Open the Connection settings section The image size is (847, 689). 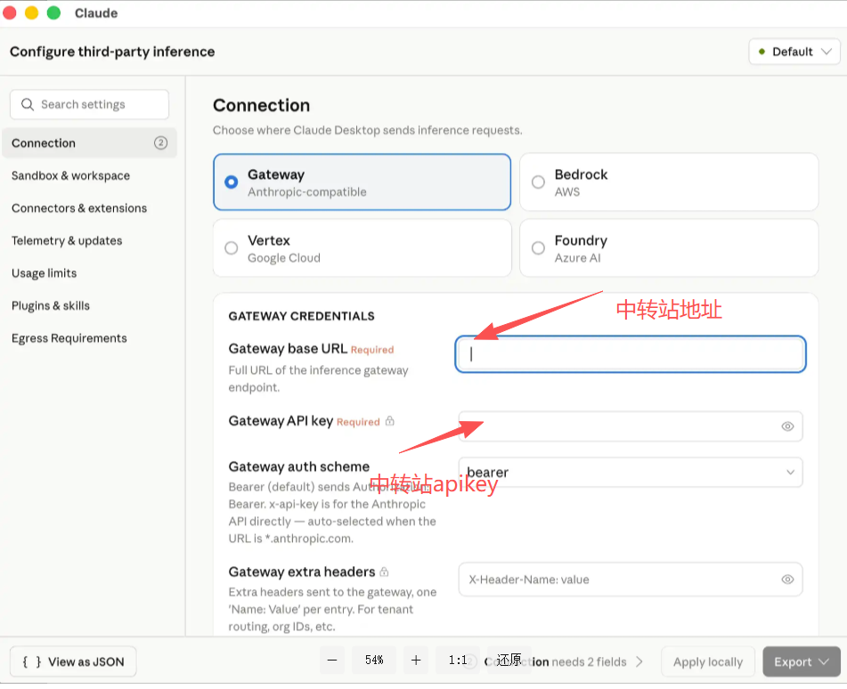[x=90, y=143]
